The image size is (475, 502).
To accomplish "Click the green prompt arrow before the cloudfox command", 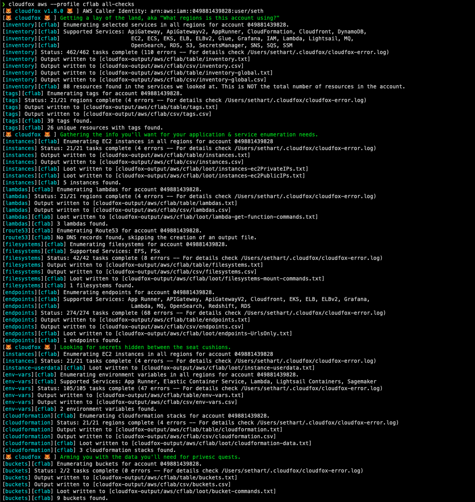I will pos(4,4).
